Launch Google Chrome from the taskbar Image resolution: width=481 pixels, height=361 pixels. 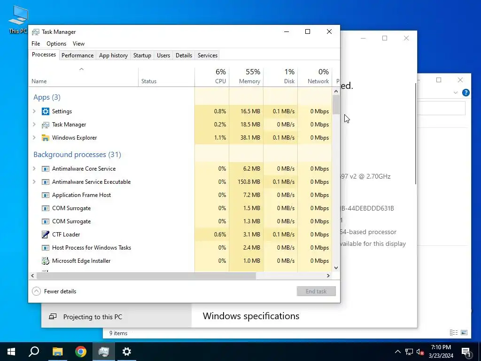click(x=81, y=352)
